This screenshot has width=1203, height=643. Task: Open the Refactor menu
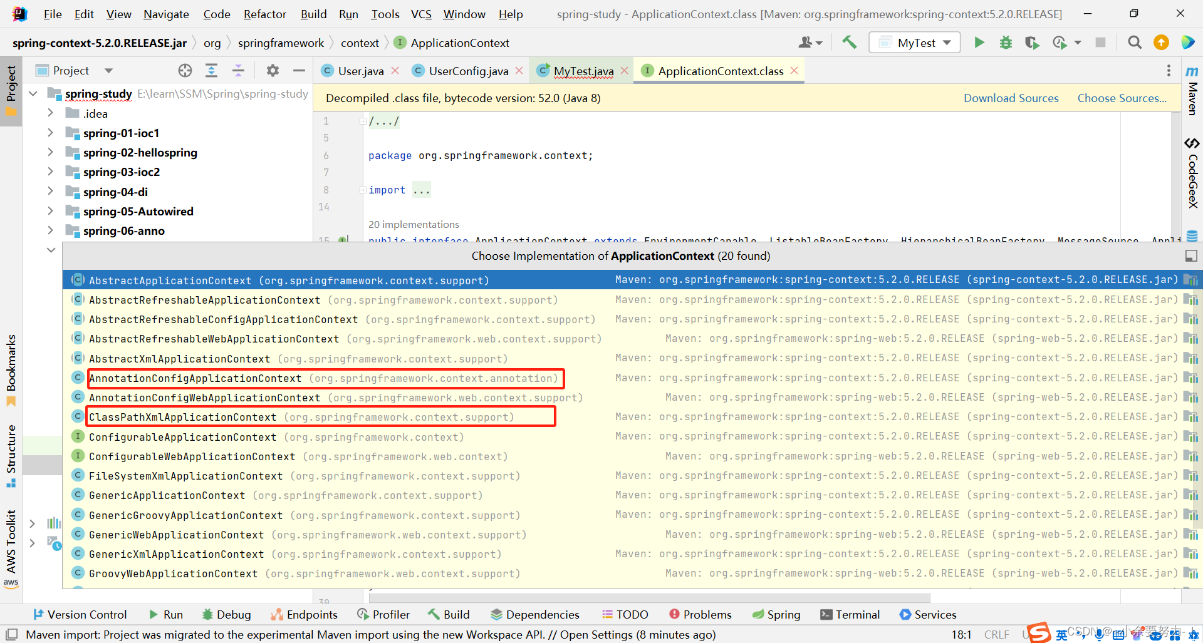[x=264, y=14]
